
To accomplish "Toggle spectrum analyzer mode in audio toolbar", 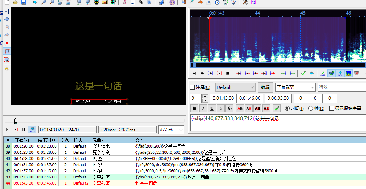I will tap(349, 73).
